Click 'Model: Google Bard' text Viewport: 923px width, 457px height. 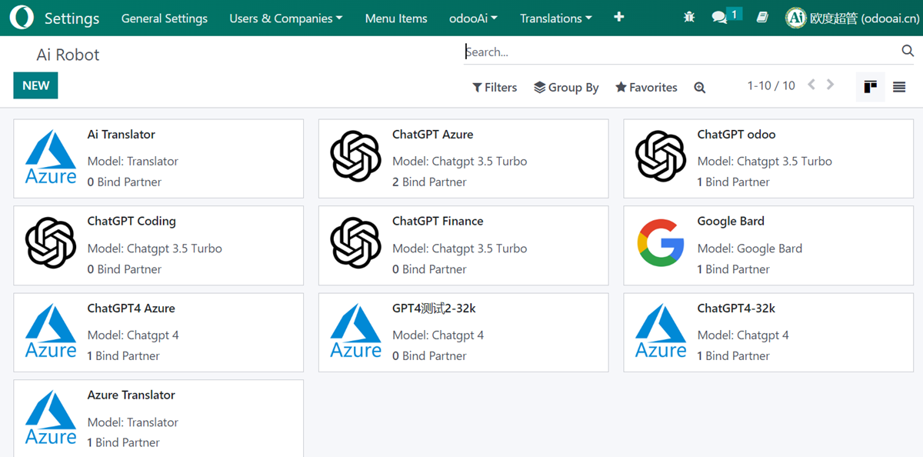(x=750, y=249)
